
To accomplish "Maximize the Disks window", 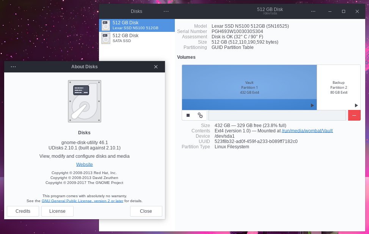I will pyautogui.click(x=344, y=11).
